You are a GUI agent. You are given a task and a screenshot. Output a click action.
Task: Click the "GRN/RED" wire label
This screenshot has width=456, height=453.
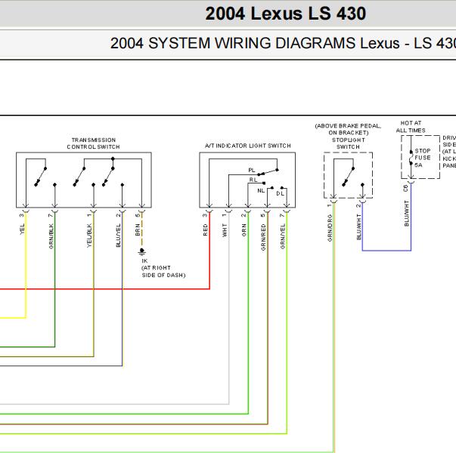click(x=263, y=237)
